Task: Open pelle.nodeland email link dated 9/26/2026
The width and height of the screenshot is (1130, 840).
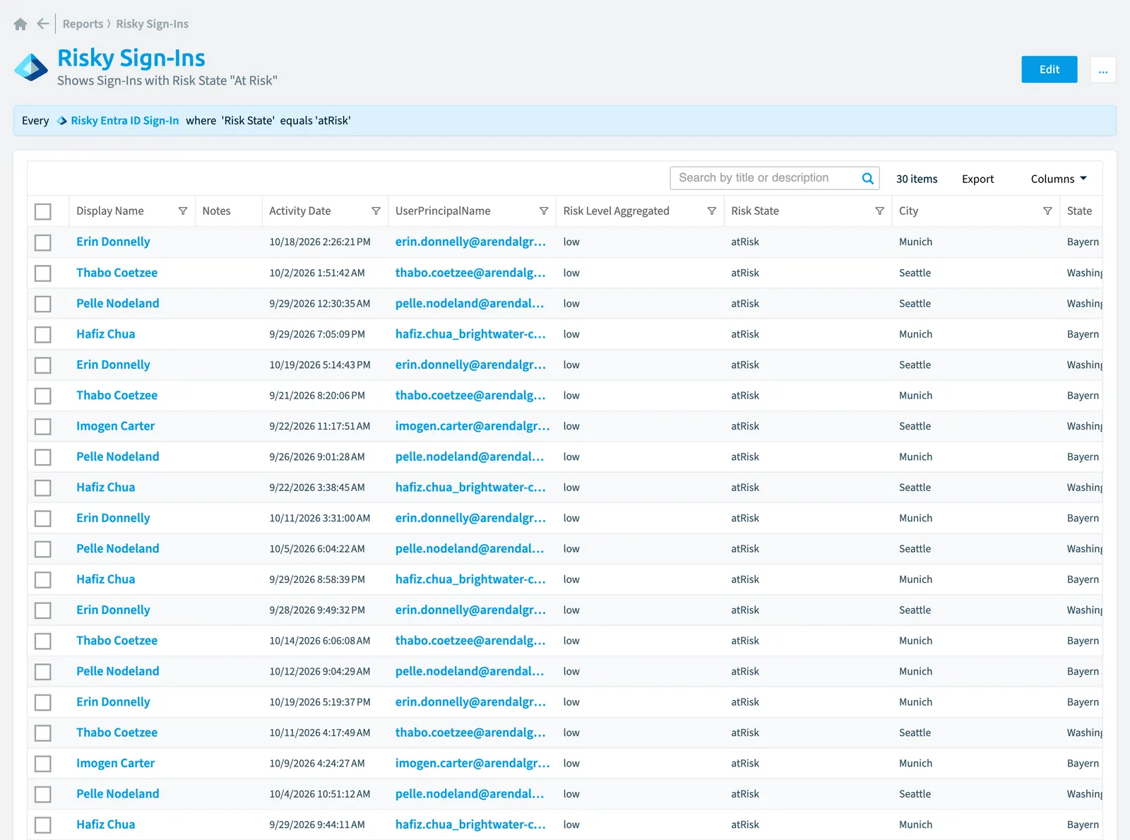Action: [x=470, y=457]
